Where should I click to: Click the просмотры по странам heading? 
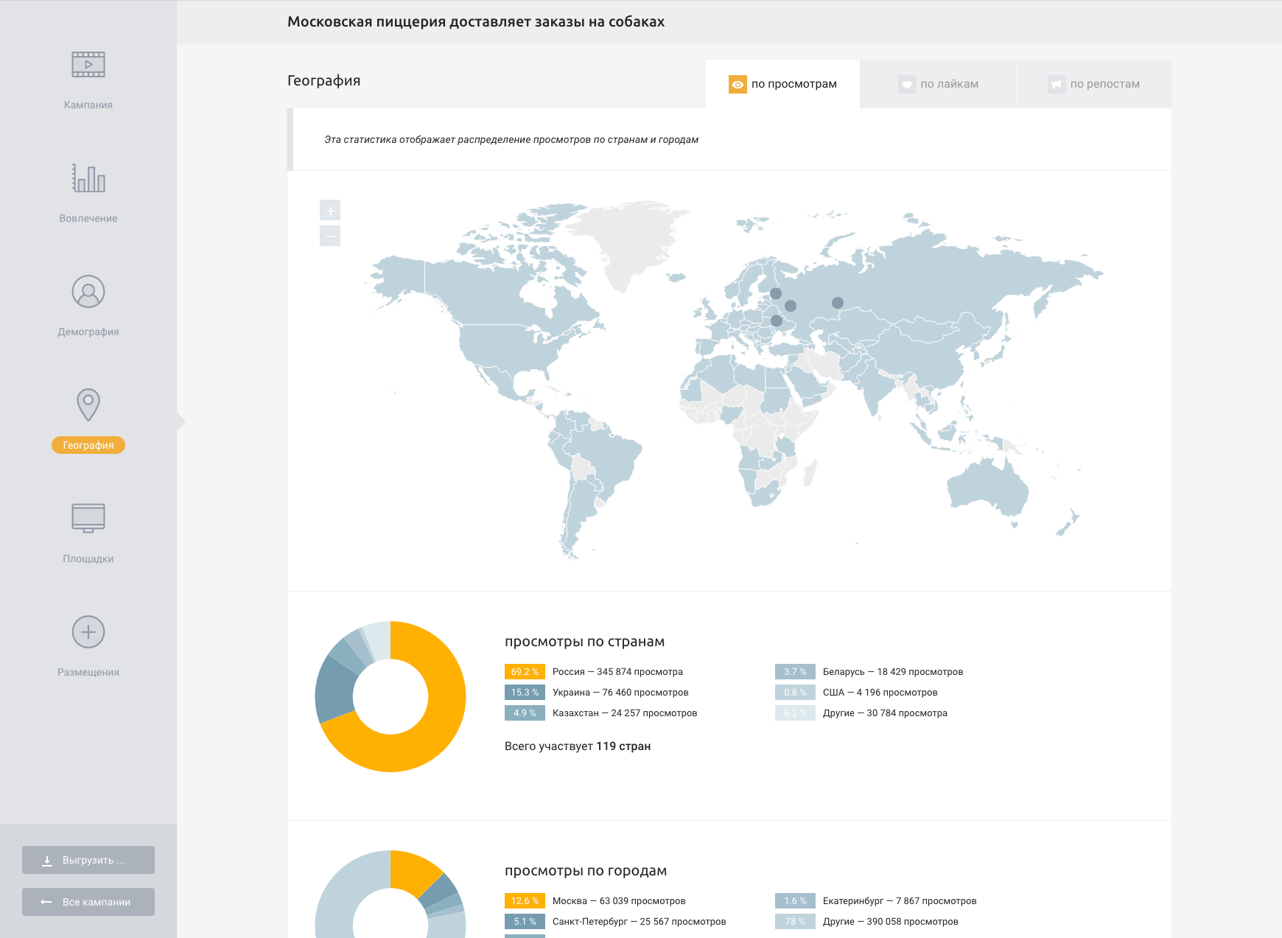coord(585,642)
